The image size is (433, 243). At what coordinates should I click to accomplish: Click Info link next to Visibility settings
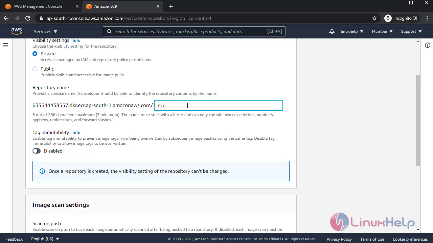76,40
